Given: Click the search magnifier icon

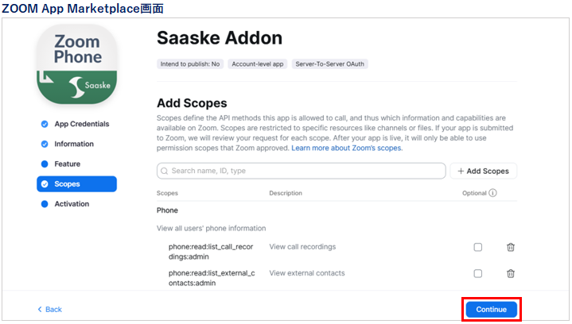Looking at the screenshot, I should tap(164, 171).
